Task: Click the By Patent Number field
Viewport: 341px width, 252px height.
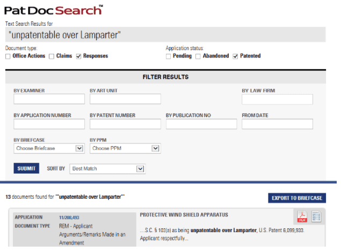Action: pyautogui.click(x=125, y=124)
